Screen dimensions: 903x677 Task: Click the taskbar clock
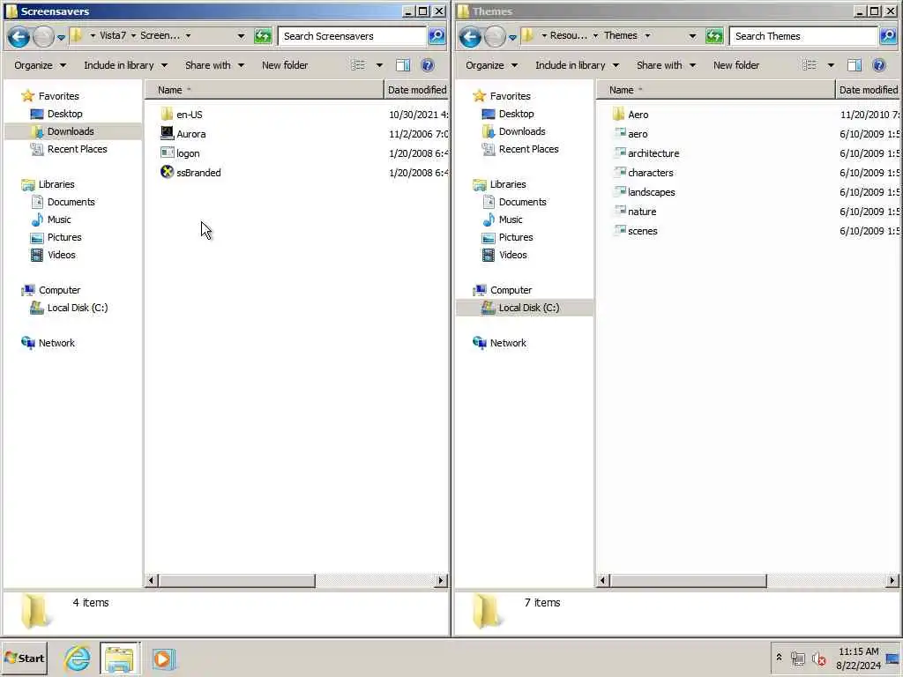coord(858,658)
